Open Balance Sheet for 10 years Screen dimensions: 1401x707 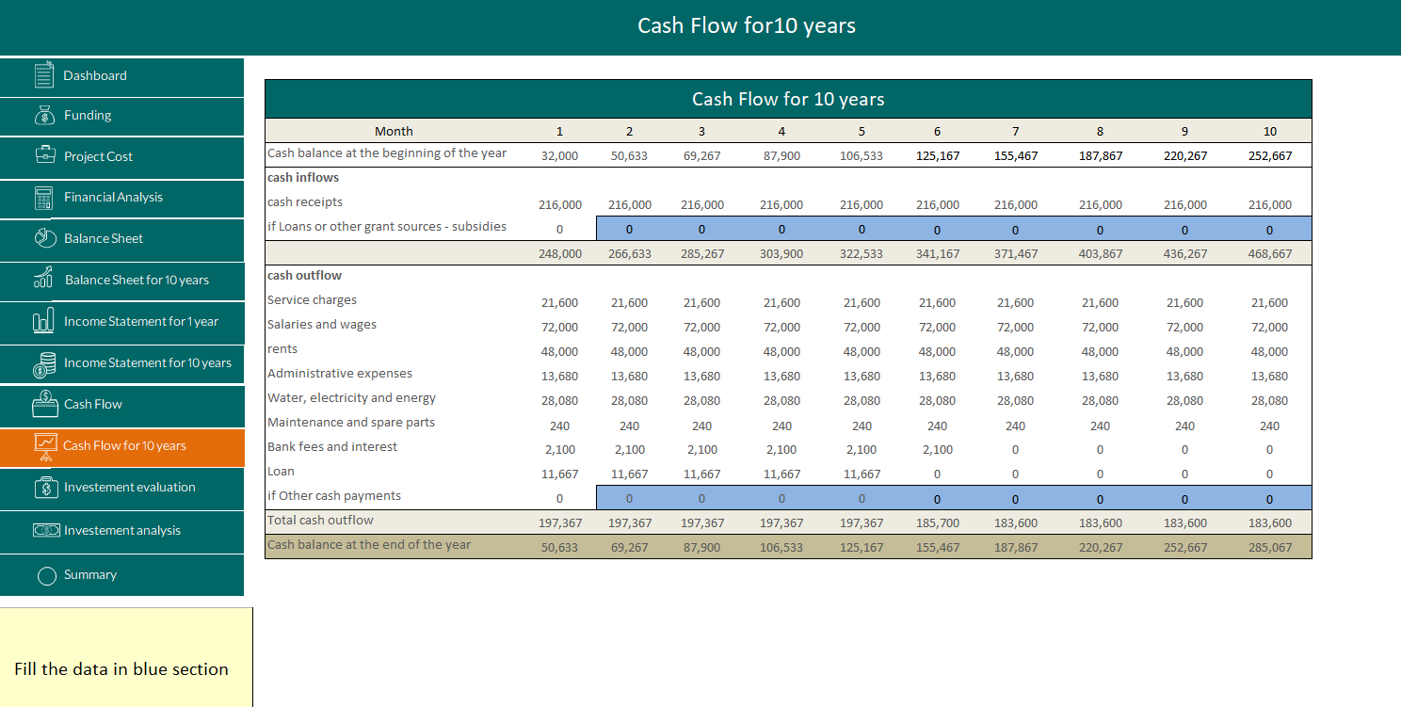(x=121, y=281)
